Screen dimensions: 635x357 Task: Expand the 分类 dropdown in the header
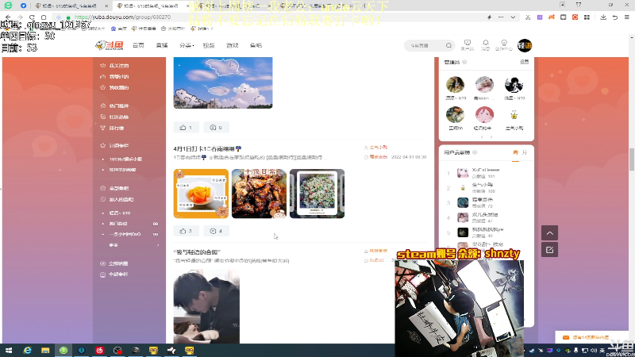click(x=187, y=45)
